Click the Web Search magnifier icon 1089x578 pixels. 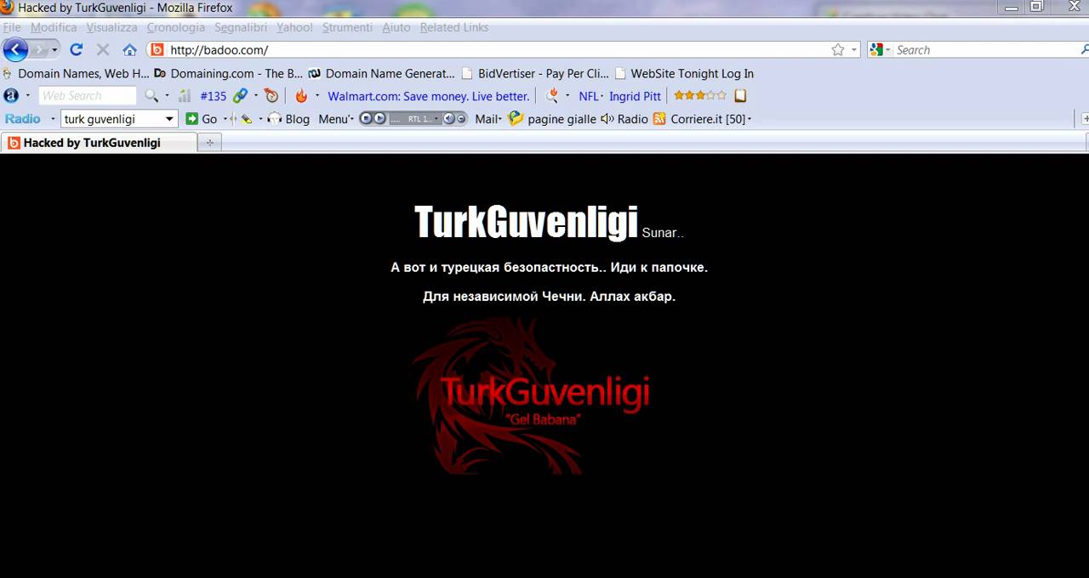pos(151,96)
